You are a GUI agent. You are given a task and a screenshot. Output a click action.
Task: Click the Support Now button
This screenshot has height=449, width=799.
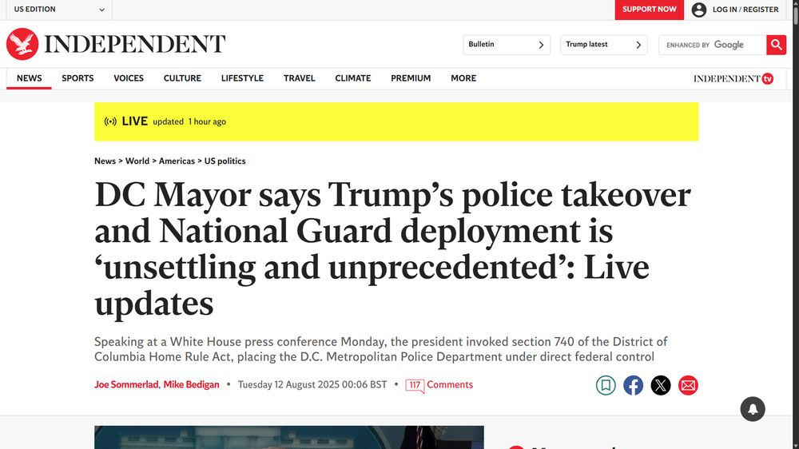(649, 10)
